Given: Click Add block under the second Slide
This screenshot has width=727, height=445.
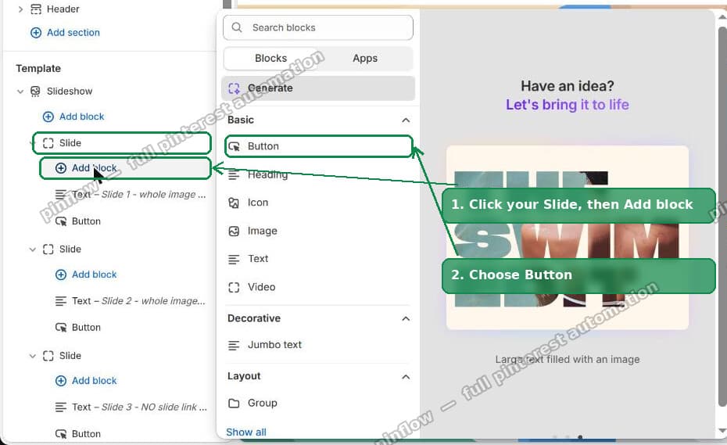Looking at the screenshot, I should pyautogui.click(x=94, y=275).
